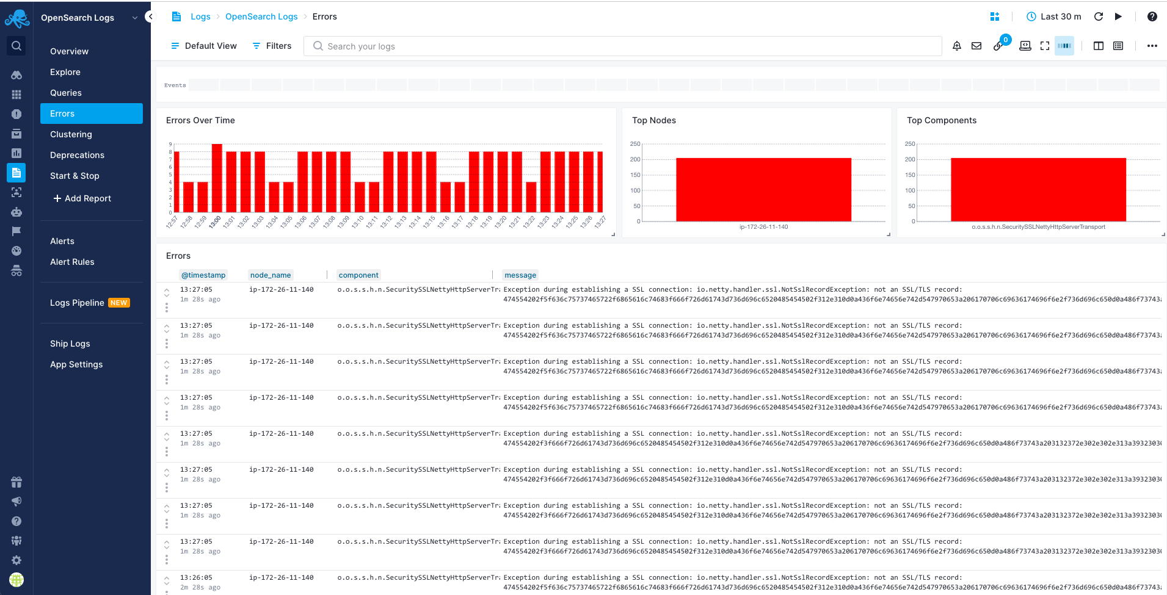Click the search magnifier in left rail

(16, 46)
